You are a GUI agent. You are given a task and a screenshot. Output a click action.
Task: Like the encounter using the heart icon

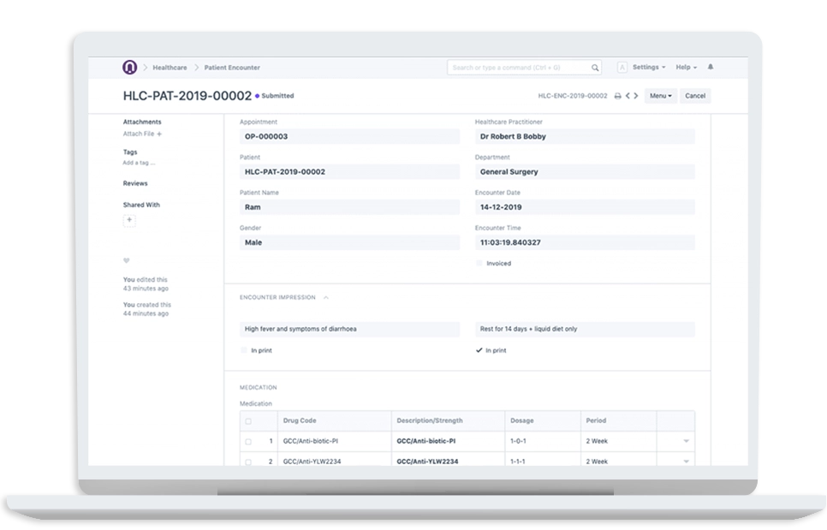click(126, 260)
